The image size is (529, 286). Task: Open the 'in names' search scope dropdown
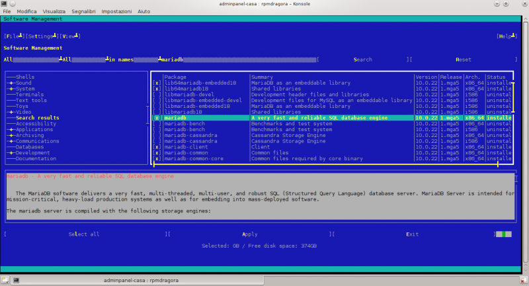135,60
